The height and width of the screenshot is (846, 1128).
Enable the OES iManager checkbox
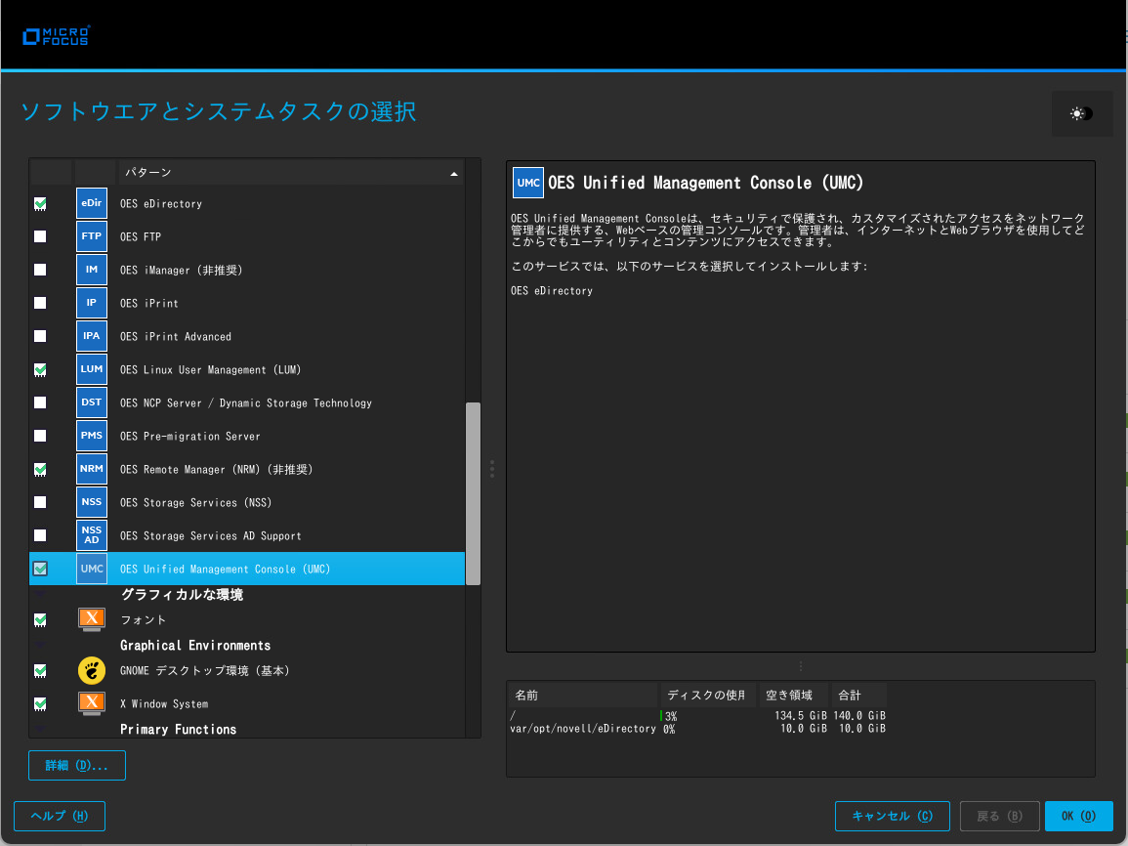coord(39,270)
